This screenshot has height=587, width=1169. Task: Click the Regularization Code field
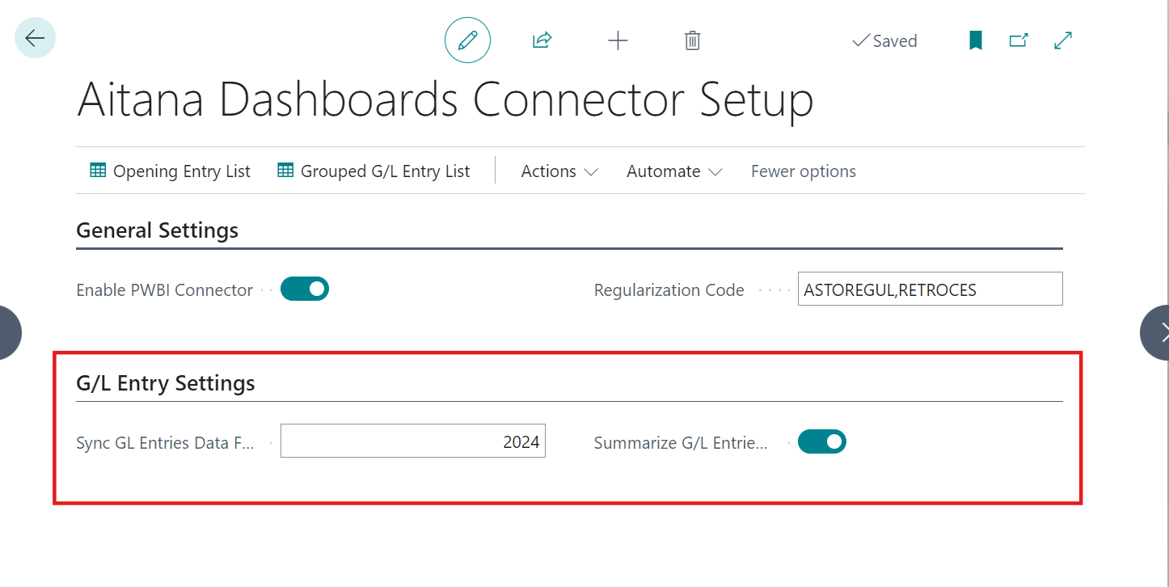[930, 289]
